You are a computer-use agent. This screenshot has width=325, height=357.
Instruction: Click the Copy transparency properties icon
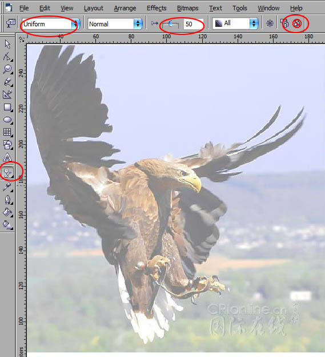(284, 23)
